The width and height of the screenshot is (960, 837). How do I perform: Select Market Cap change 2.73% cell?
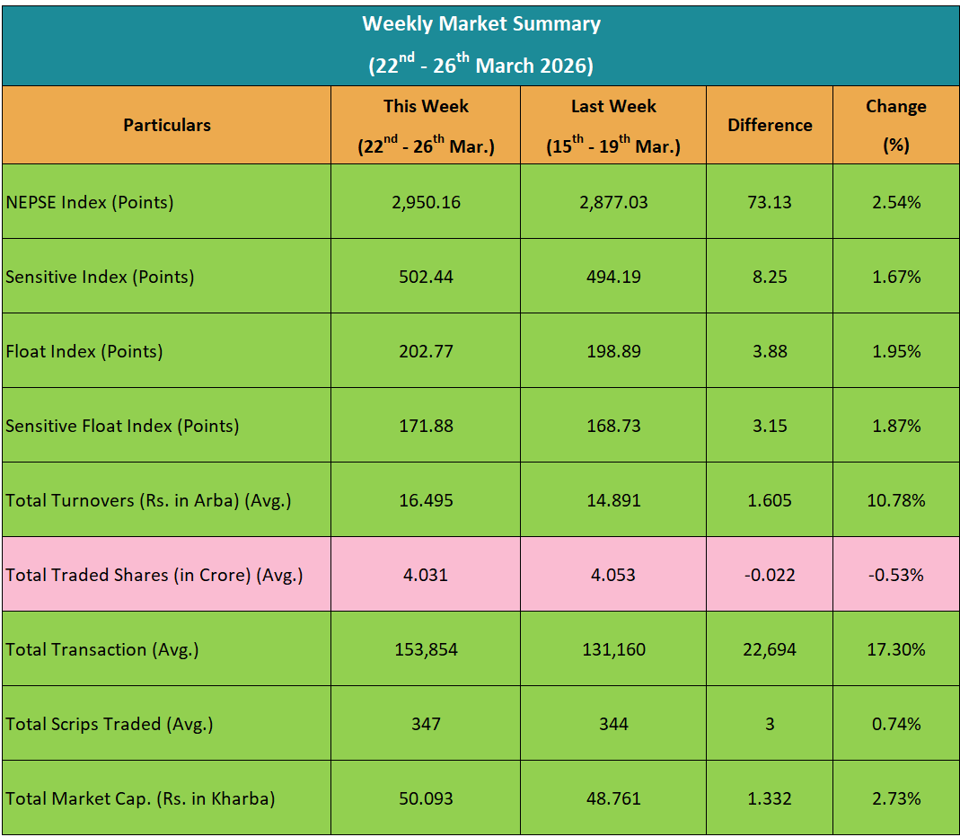pos(895,798)
